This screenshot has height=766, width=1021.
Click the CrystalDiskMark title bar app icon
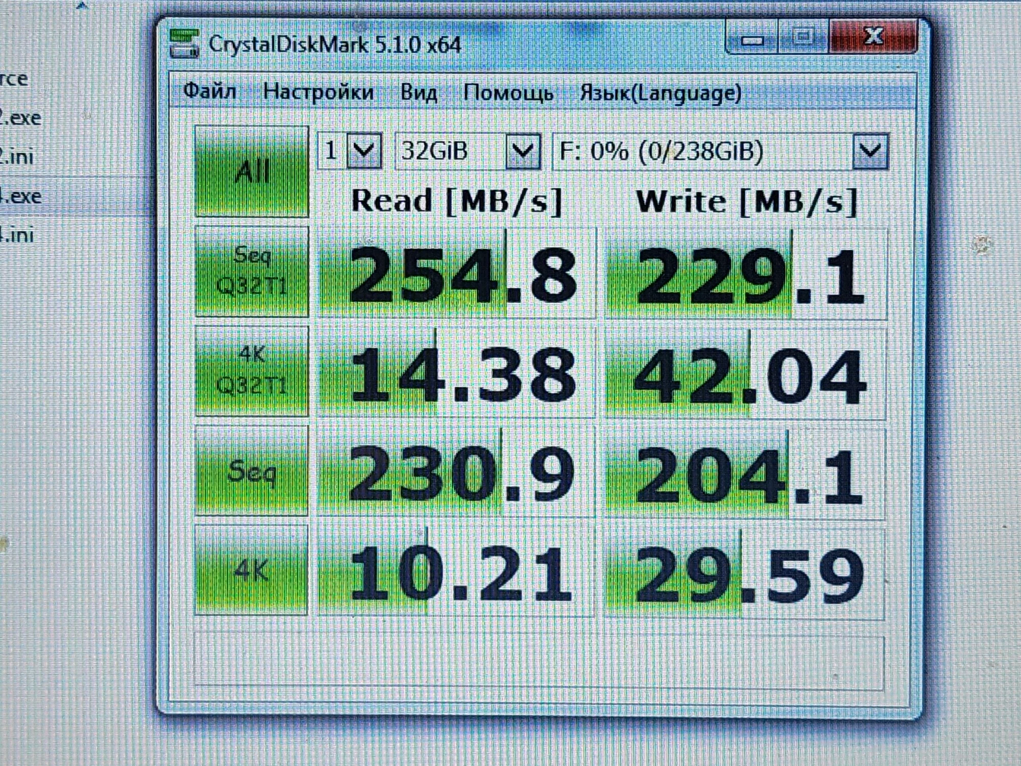click(184, 44)
